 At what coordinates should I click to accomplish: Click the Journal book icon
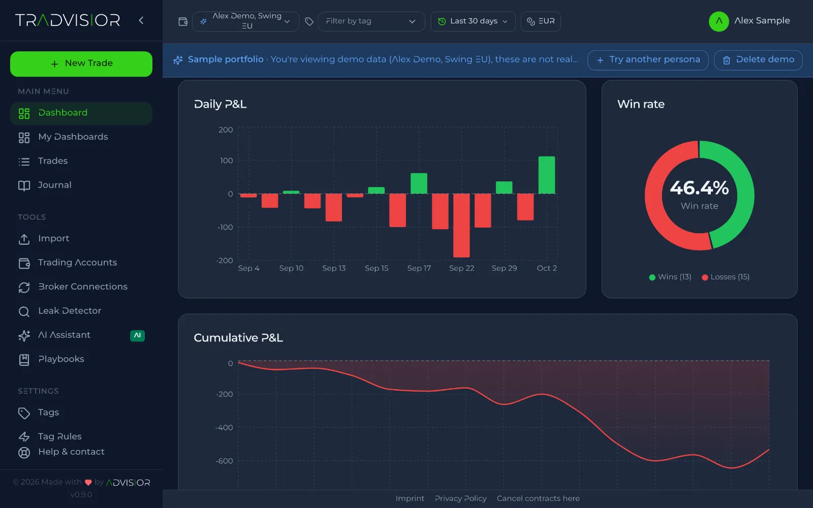pyautogui.click(x=24, y=186)
